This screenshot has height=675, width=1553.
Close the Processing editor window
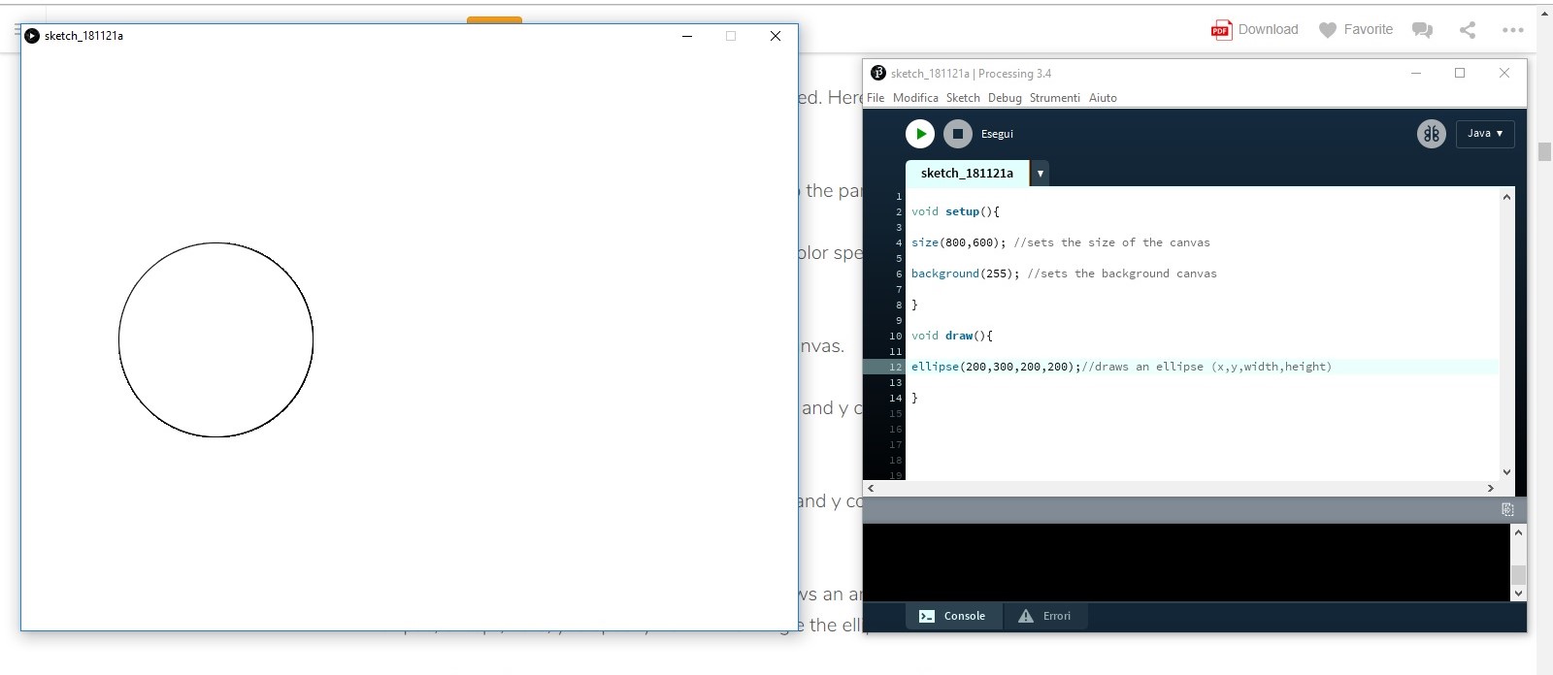(1504, 73)
